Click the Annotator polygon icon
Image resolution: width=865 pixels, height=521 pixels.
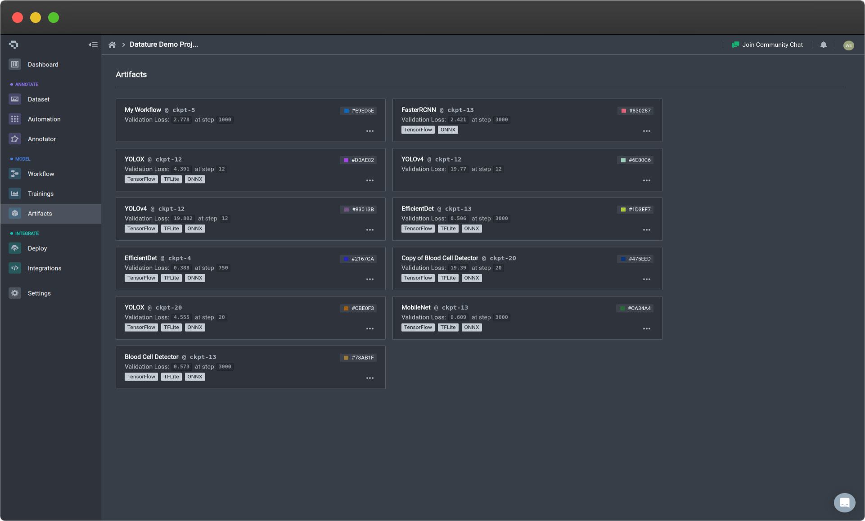(15, 139)
